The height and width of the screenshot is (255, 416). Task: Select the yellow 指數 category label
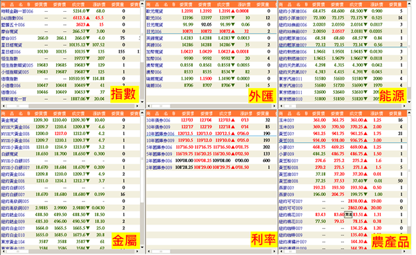(x=124, y=94)
